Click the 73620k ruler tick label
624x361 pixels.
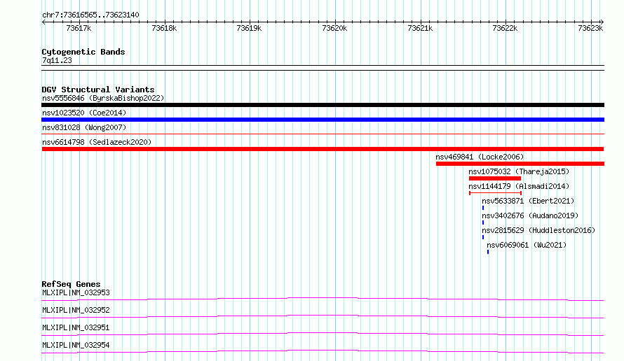334,28
